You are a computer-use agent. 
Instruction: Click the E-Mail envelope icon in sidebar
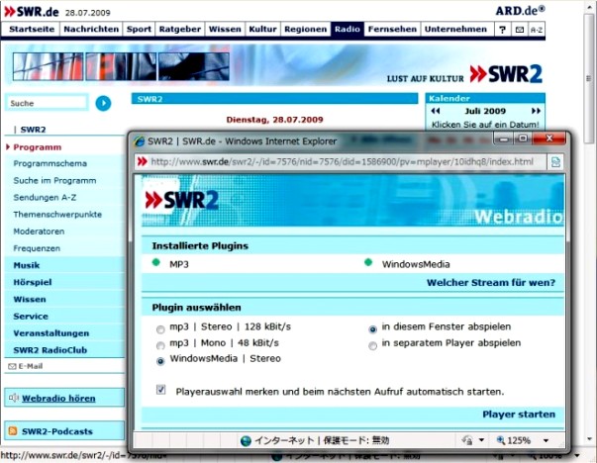click(12, 366)
